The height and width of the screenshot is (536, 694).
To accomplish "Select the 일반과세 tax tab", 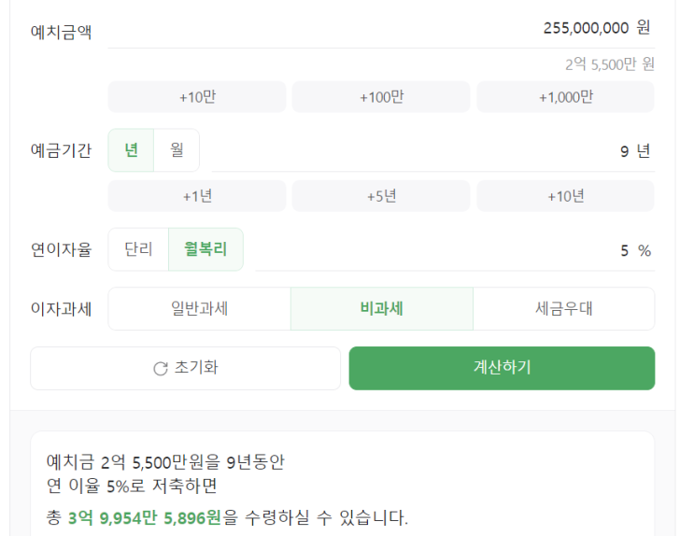I will click(199, 309).
